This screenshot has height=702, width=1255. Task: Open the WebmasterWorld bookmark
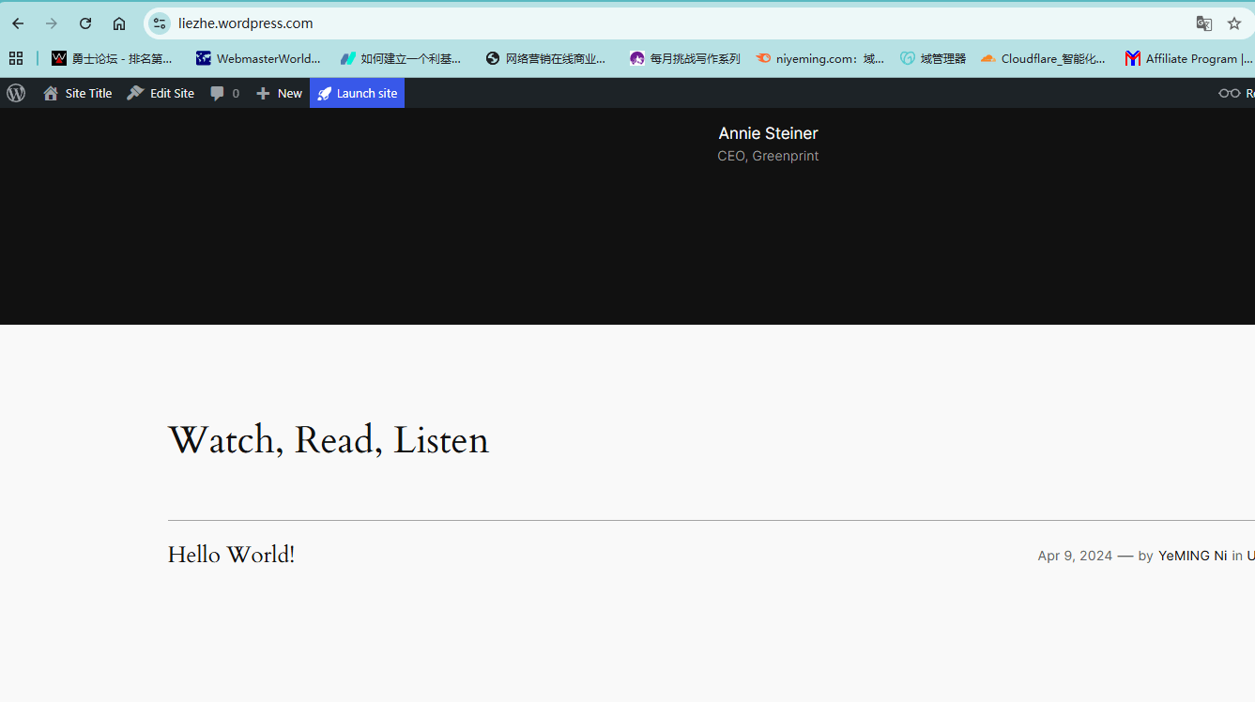(x=258, y=58)
